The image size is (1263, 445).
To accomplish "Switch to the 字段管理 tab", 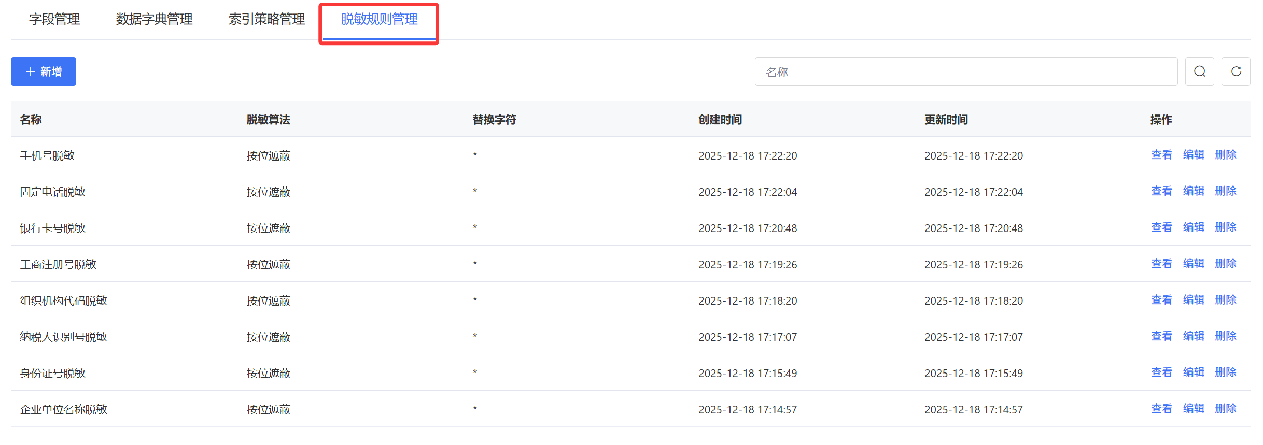I will 54,19.
